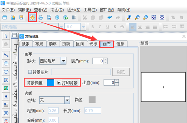Toggle the grid display icon
187x123 pixels.
[74, 18]
